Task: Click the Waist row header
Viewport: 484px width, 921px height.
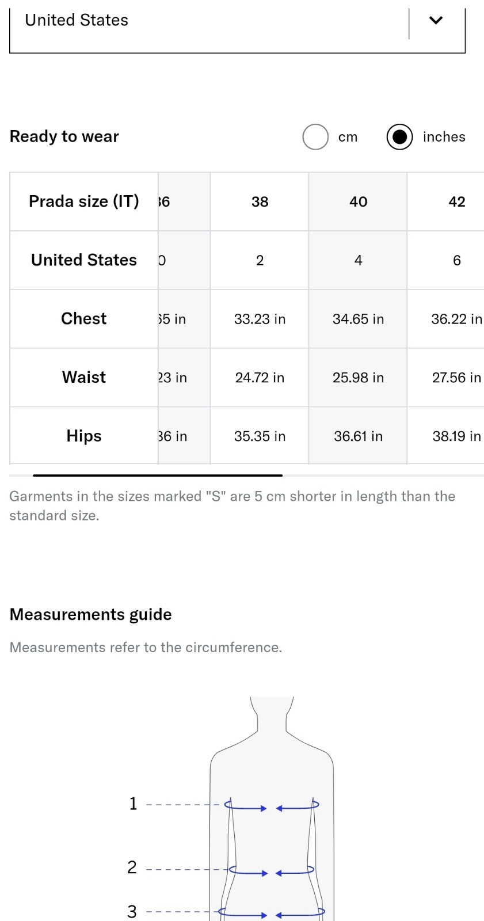Action: [84, 378]
